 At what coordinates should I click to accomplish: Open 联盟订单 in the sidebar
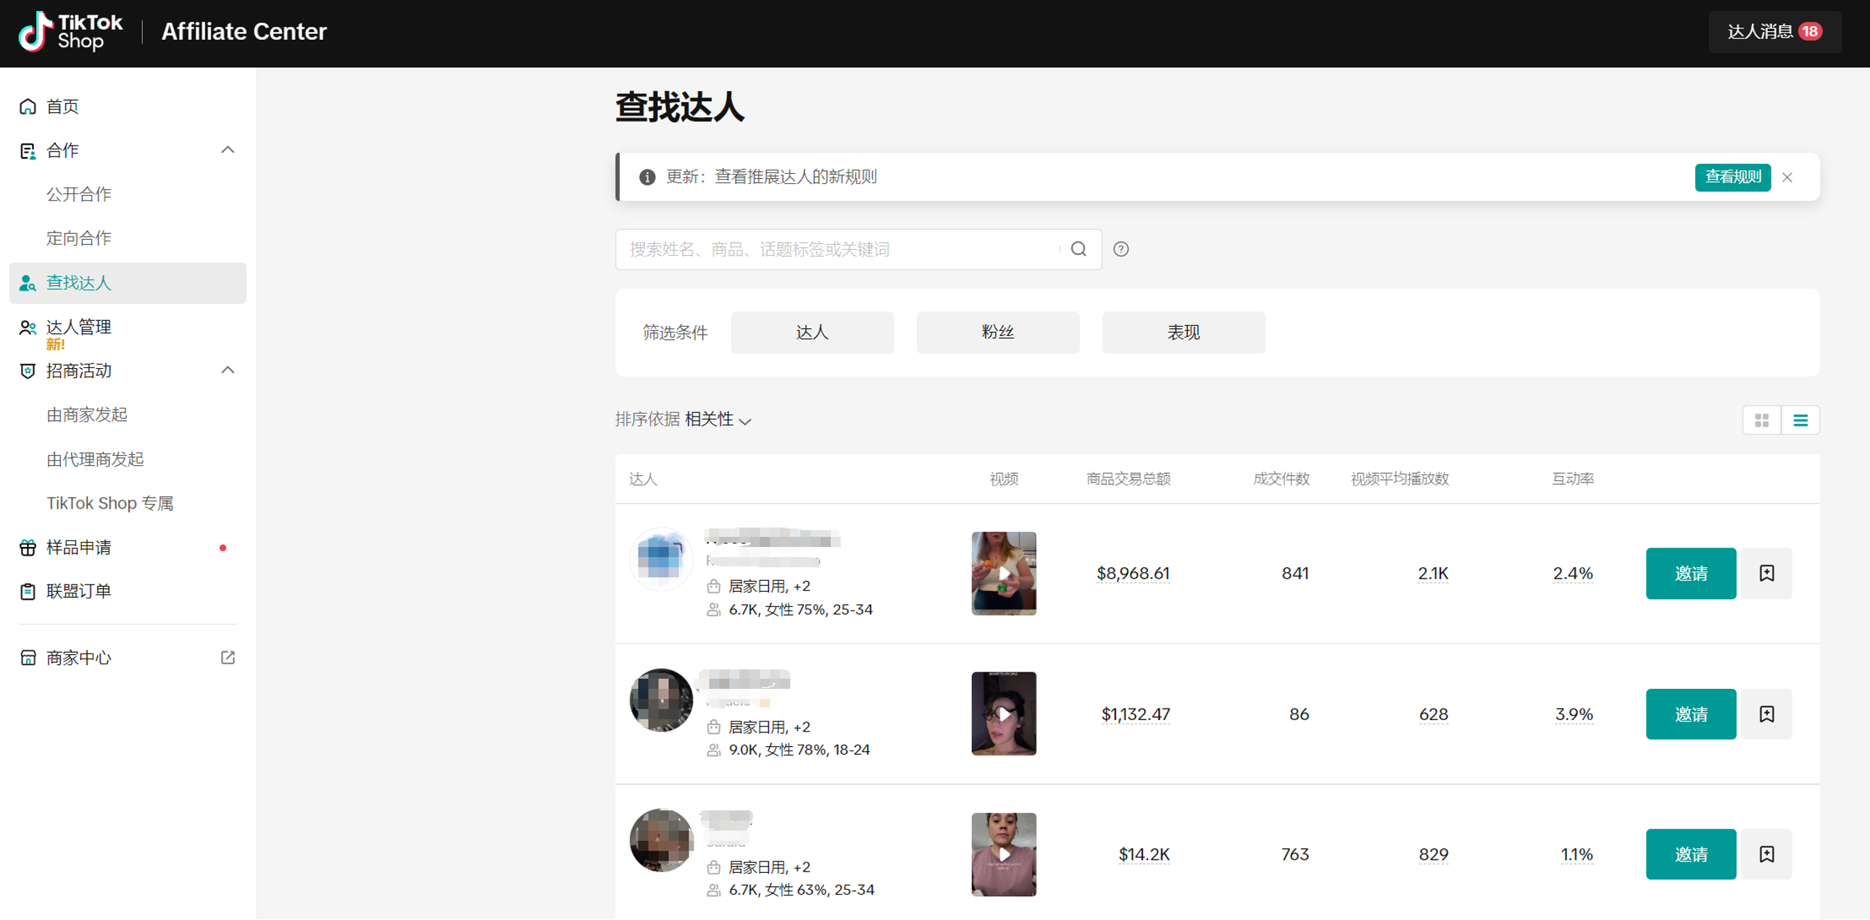point(79,591)
